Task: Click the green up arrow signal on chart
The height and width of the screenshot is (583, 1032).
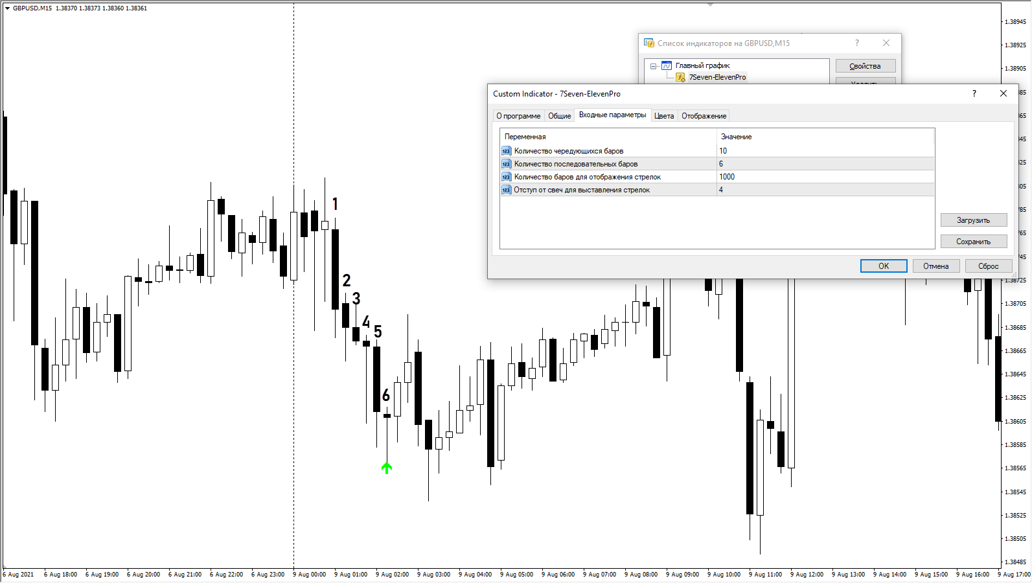Action: click(x=387, y=468)
